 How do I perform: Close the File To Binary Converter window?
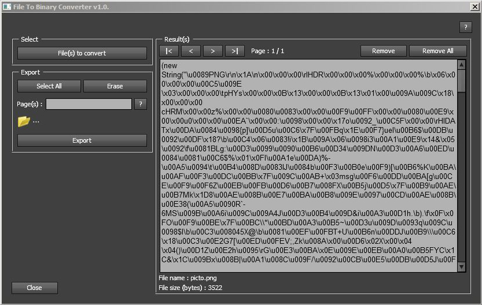[x=474, y=6]
